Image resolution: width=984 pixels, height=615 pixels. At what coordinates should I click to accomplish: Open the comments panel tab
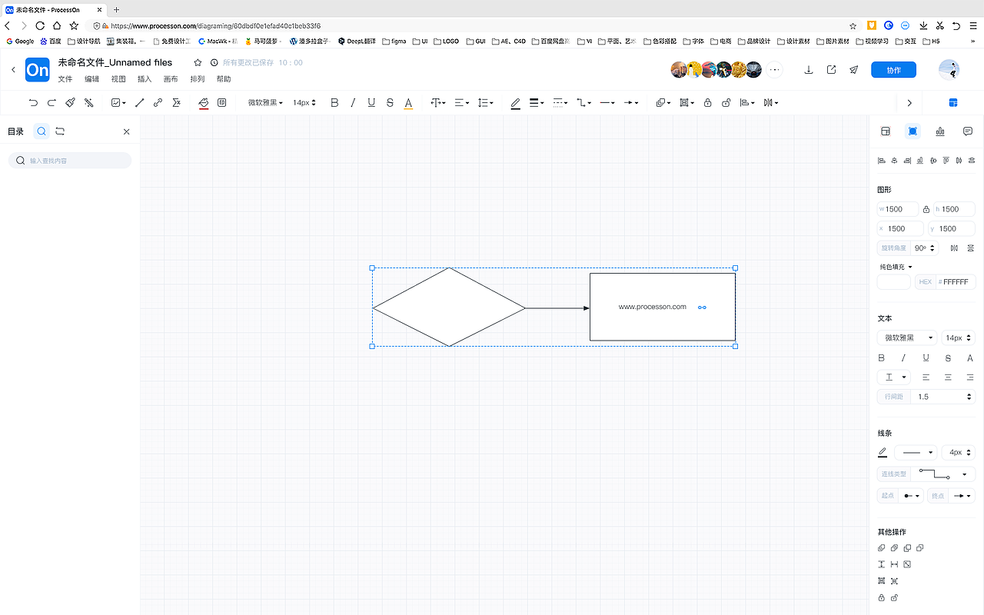968,131
